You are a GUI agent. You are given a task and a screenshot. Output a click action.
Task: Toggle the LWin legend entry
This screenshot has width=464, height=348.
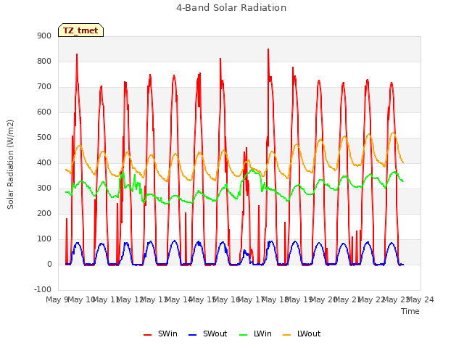(x=255, y=333)
